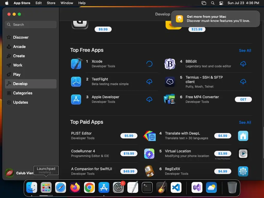Open the BBEdit app icon

[x=170, y=64]
